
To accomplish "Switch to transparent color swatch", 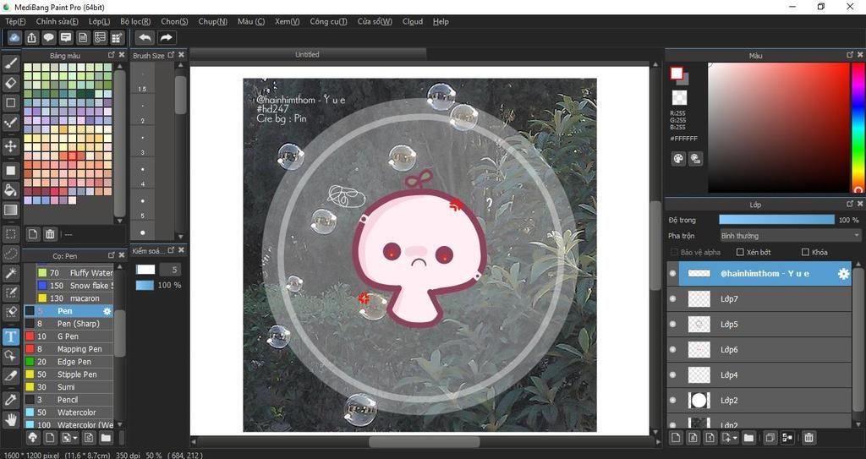I will (679, 98).
